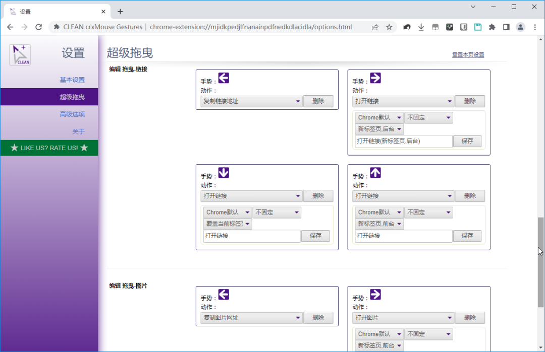The width and height of the screenshot is (545, 352).
Task: Reload the page with the refresh icon
Action: point(38,27)
